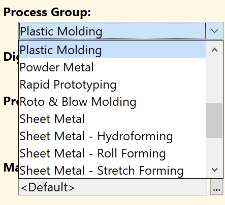
Task: Click the gray scrollbar thumb
Action: 214,120
